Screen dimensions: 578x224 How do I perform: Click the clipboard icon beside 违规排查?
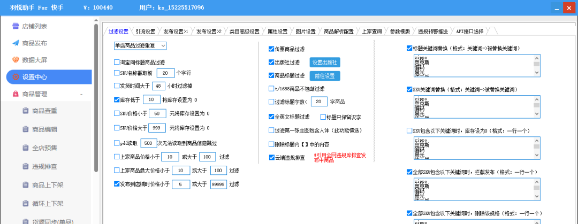[26, 166]
